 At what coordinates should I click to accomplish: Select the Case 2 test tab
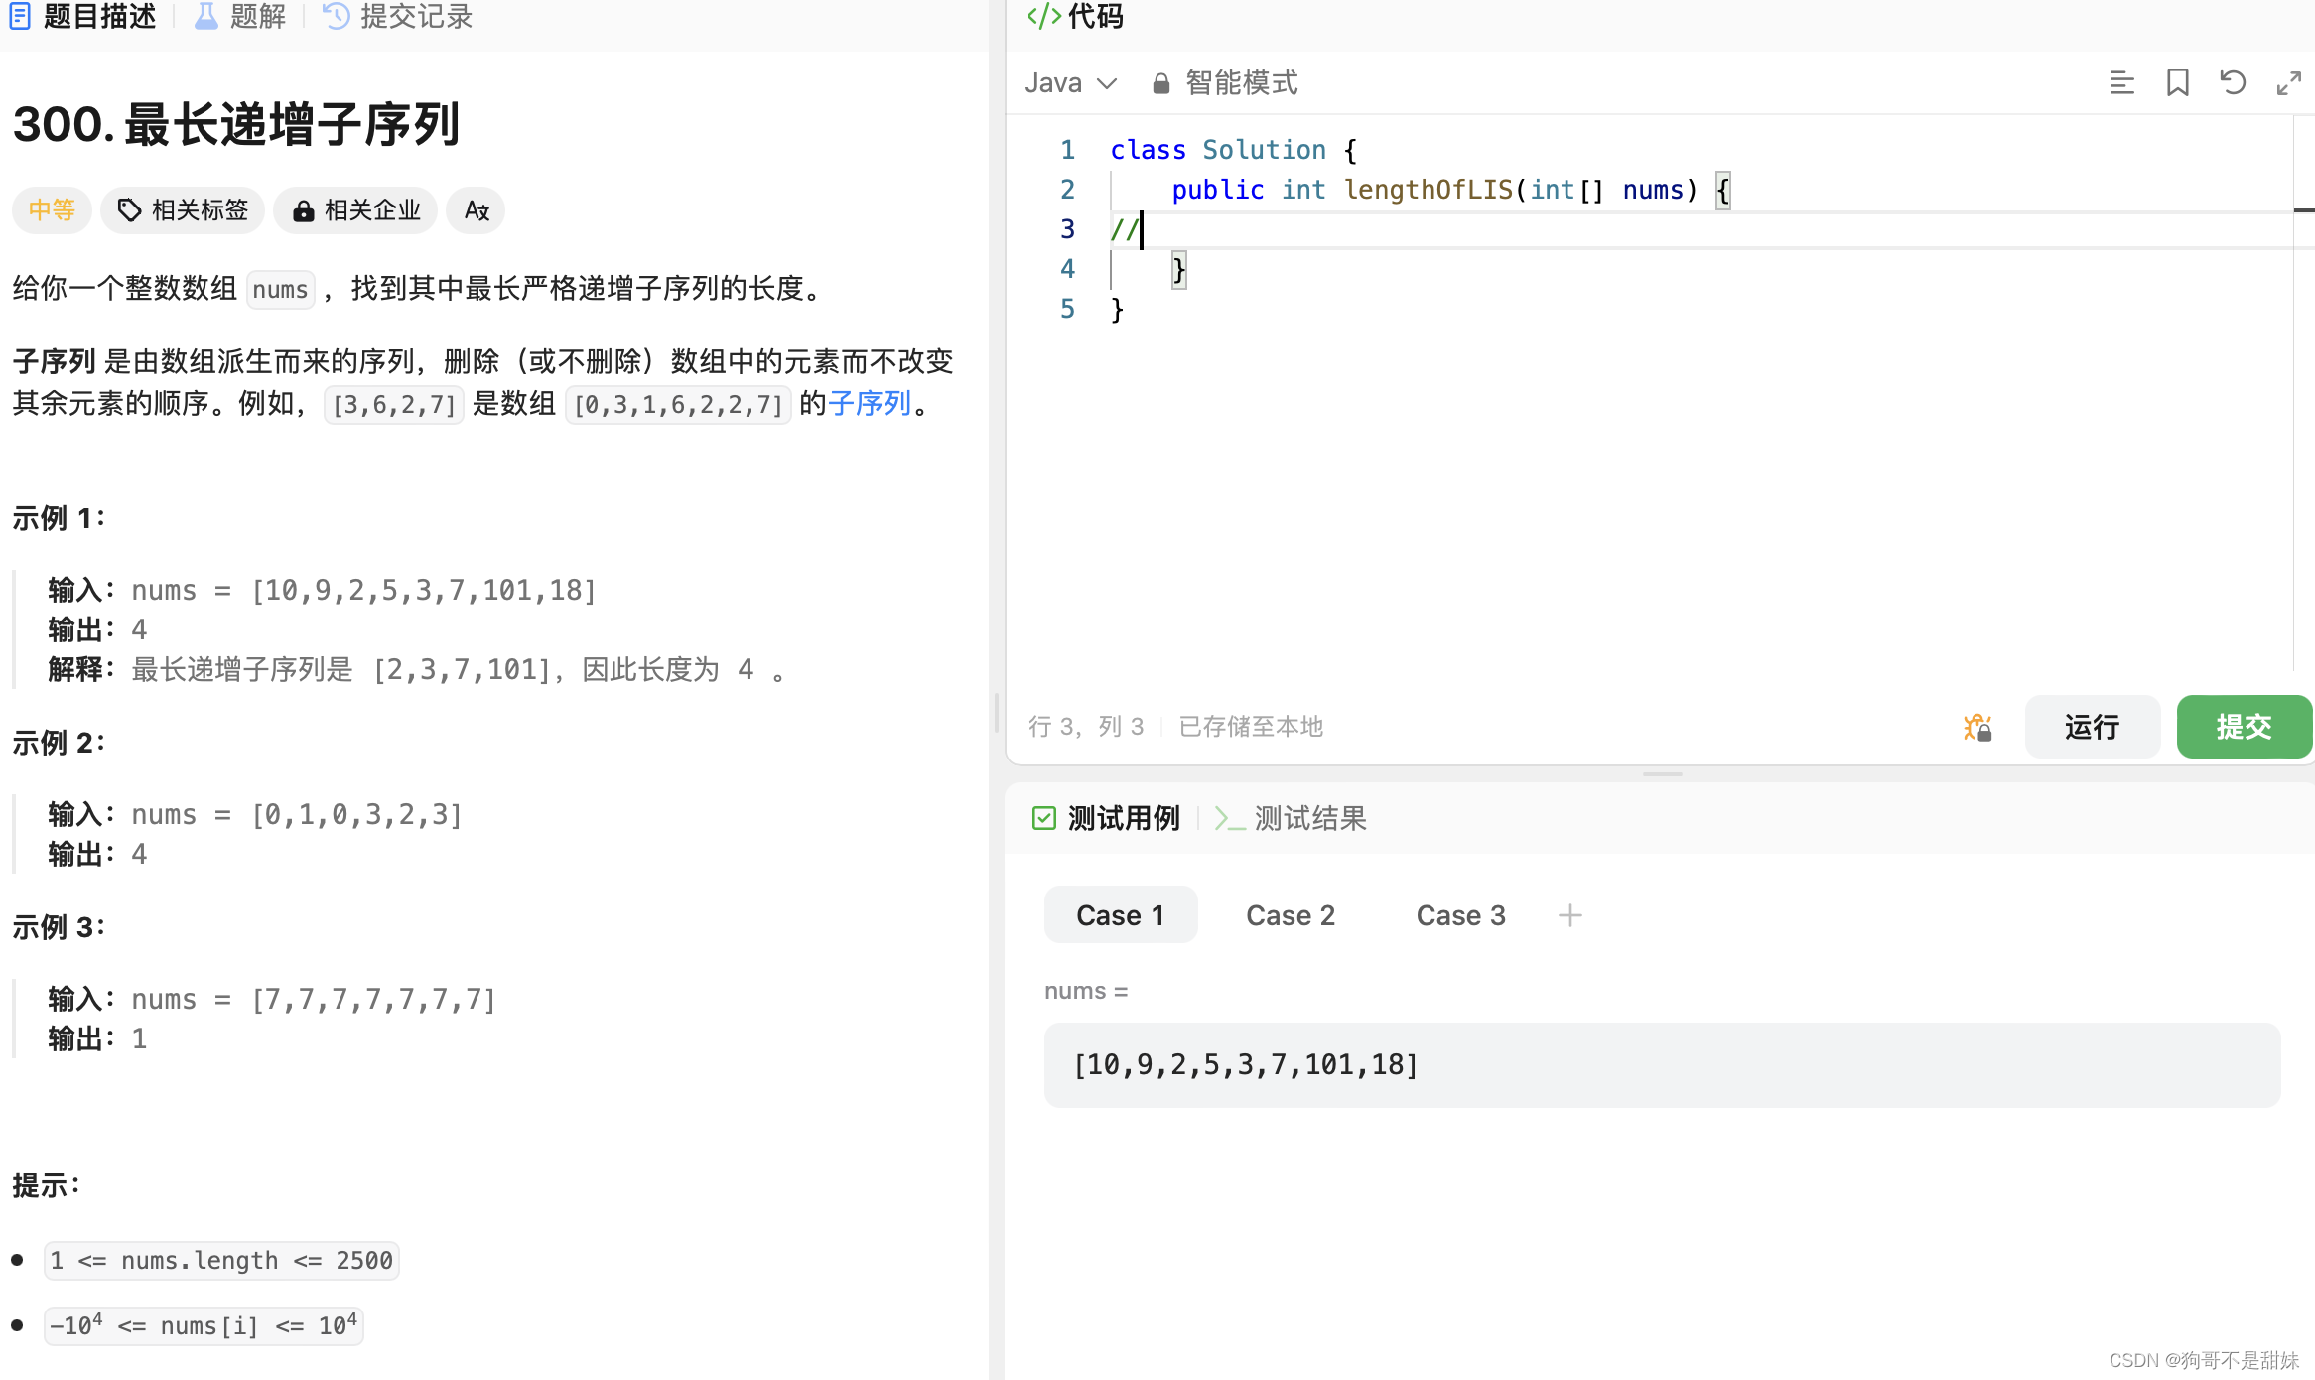click(x=1290, y=915)
